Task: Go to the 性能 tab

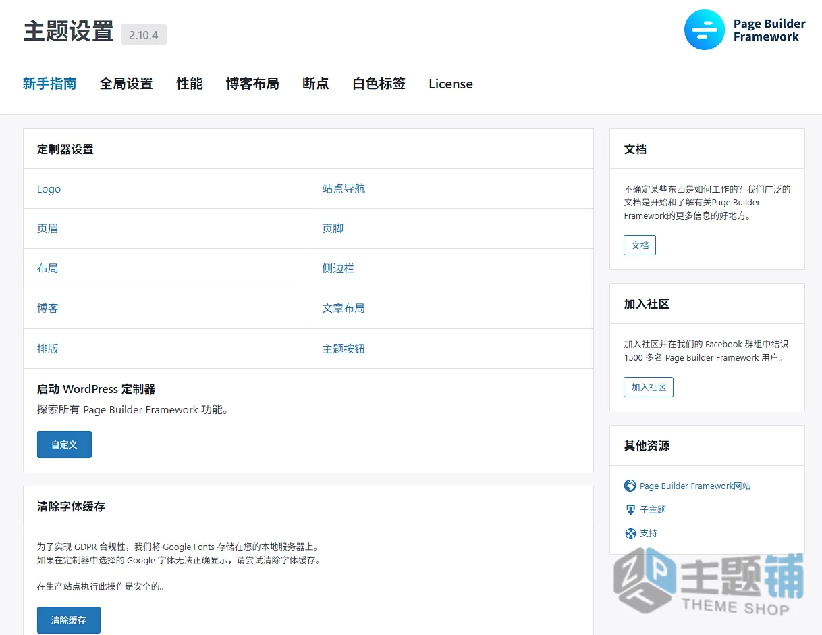Action: point(190,84)
